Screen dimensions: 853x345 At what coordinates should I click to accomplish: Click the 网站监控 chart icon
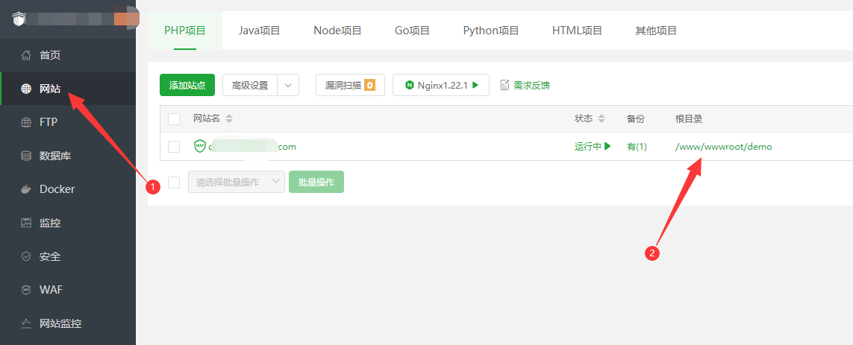coord(25,324)
